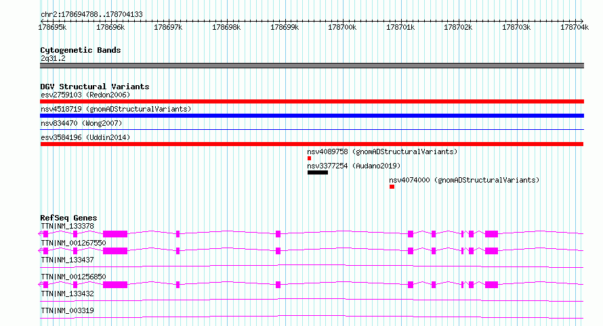Click the black bar of nsv3377254
This screenshot has width=603, height=326.
click(318, 172)
